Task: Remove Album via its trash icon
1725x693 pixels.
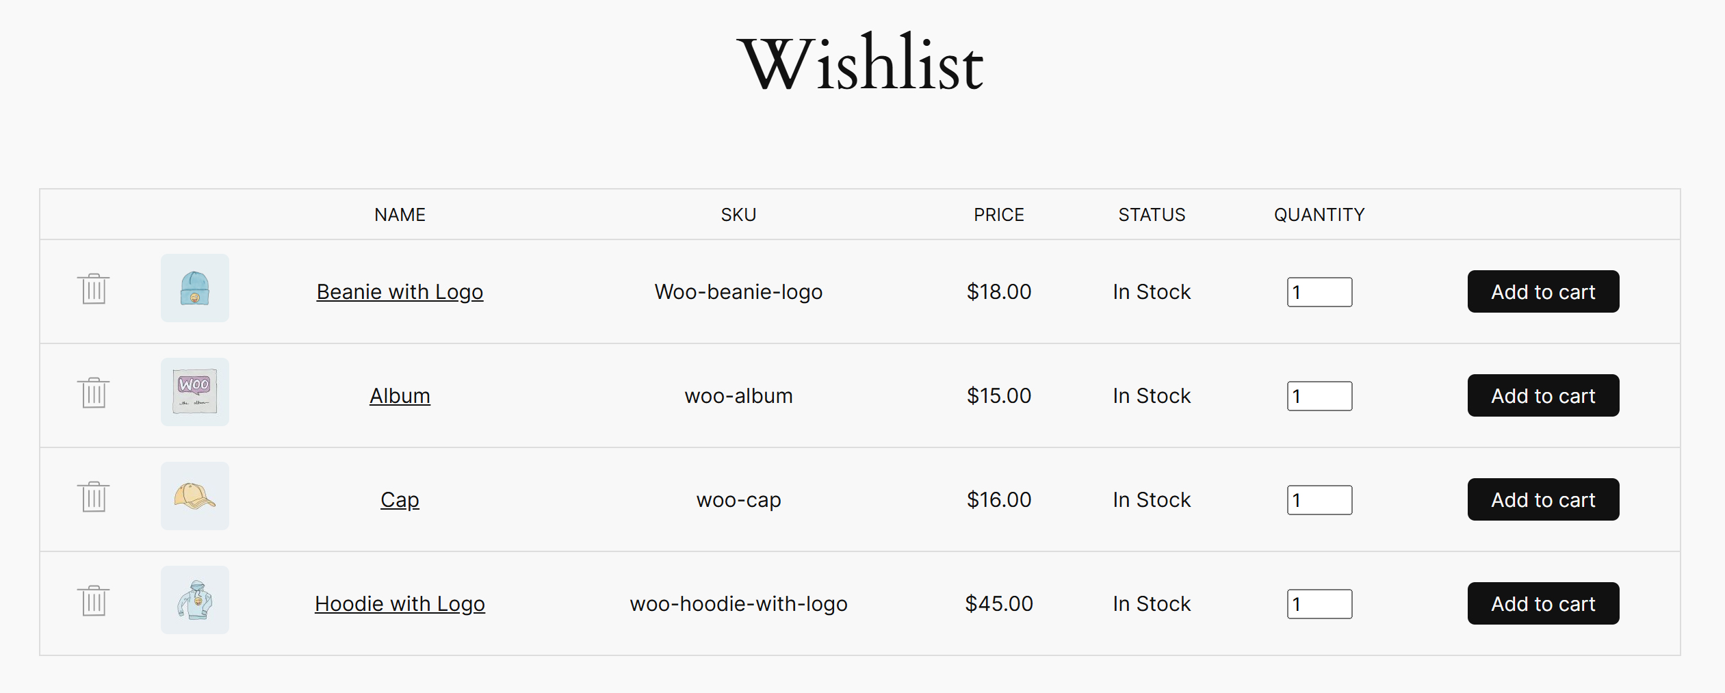Action: (93, 393)
